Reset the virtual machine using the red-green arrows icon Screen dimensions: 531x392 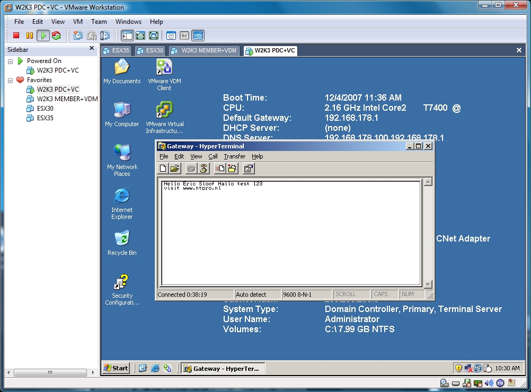coord(56,35)
